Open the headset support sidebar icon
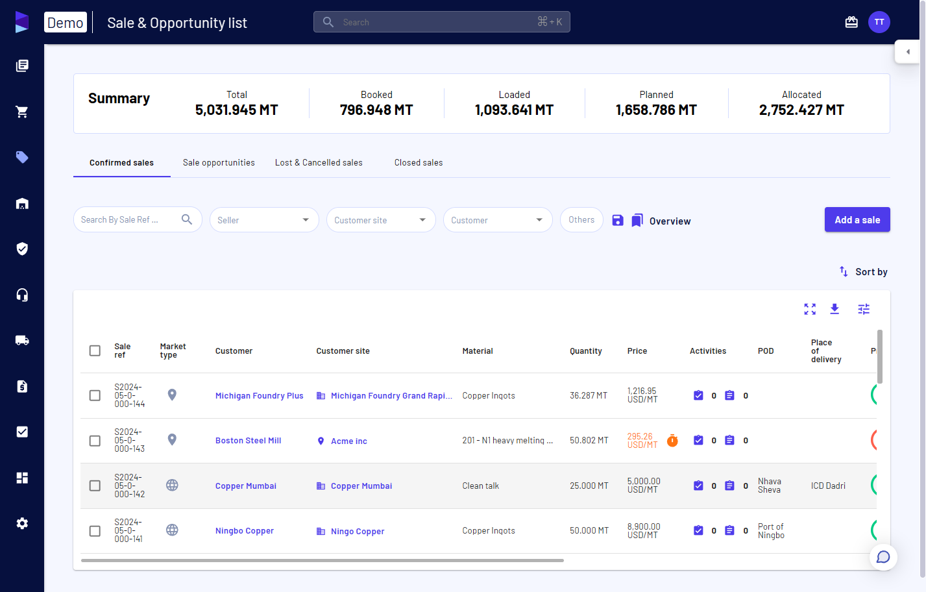 pyautogui.click(x=22, y=295)
